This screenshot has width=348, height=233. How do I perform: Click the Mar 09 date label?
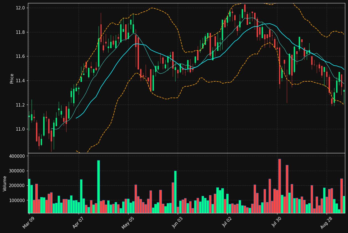pos(29,222)
